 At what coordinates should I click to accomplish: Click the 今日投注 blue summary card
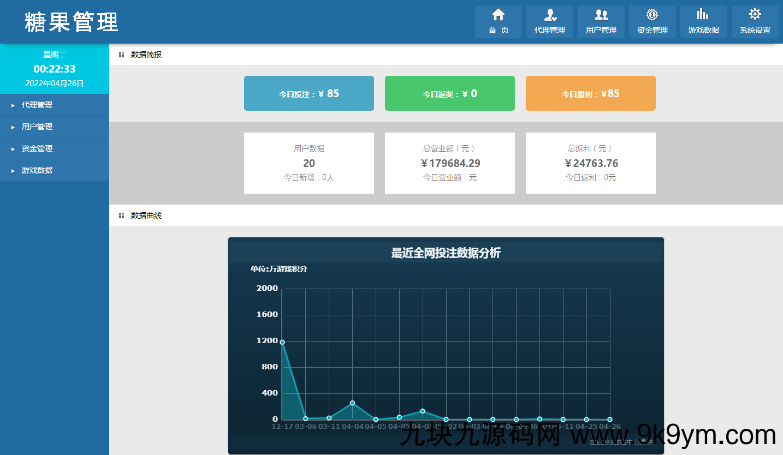(309, 93)
